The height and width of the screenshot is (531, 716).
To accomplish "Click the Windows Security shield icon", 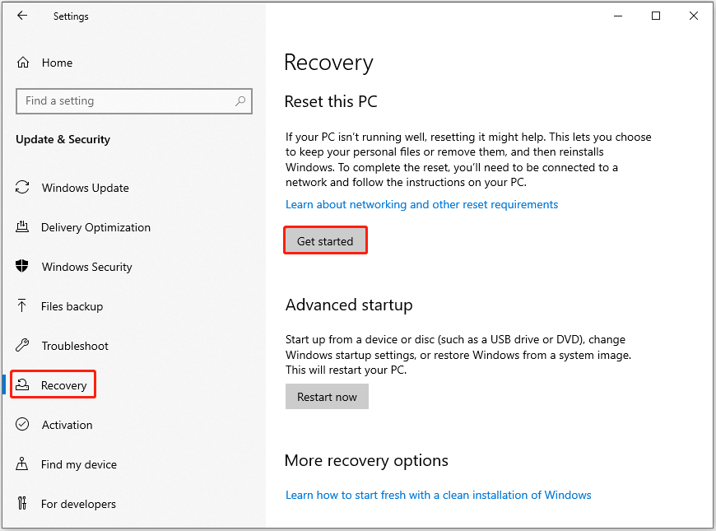I will [23, 267].
